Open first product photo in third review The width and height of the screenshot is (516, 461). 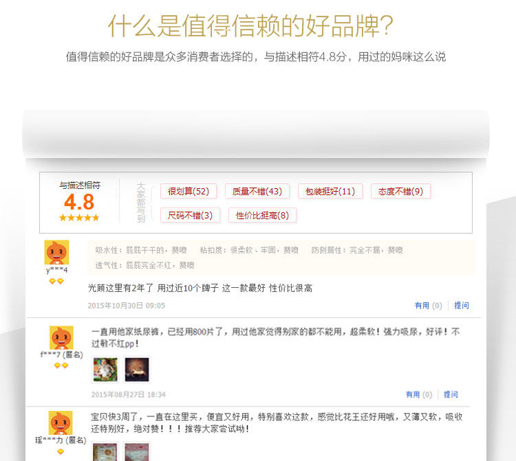[105, 452]
